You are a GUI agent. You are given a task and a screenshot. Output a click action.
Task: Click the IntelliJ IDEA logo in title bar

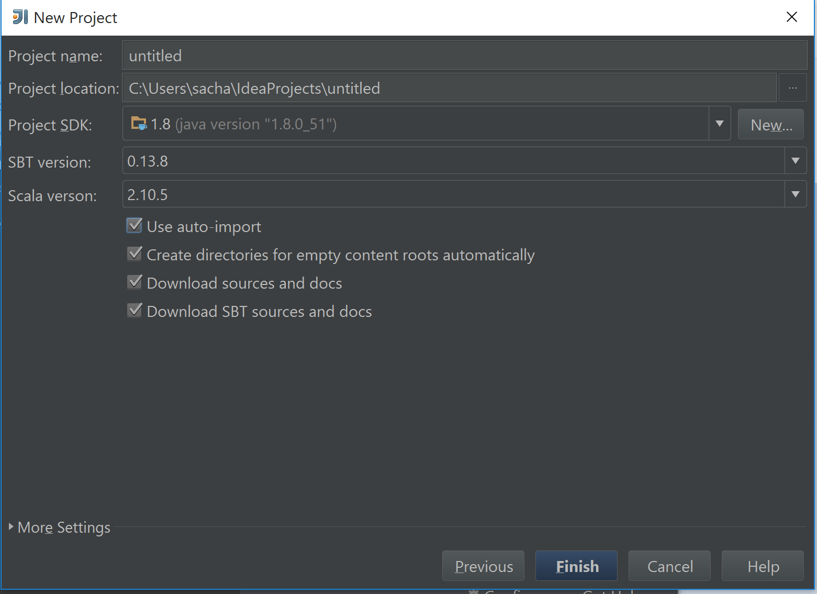point(20,17)
